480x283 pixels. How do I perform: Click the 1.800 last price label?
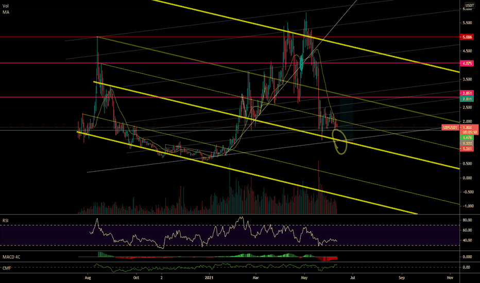(467, 128)
